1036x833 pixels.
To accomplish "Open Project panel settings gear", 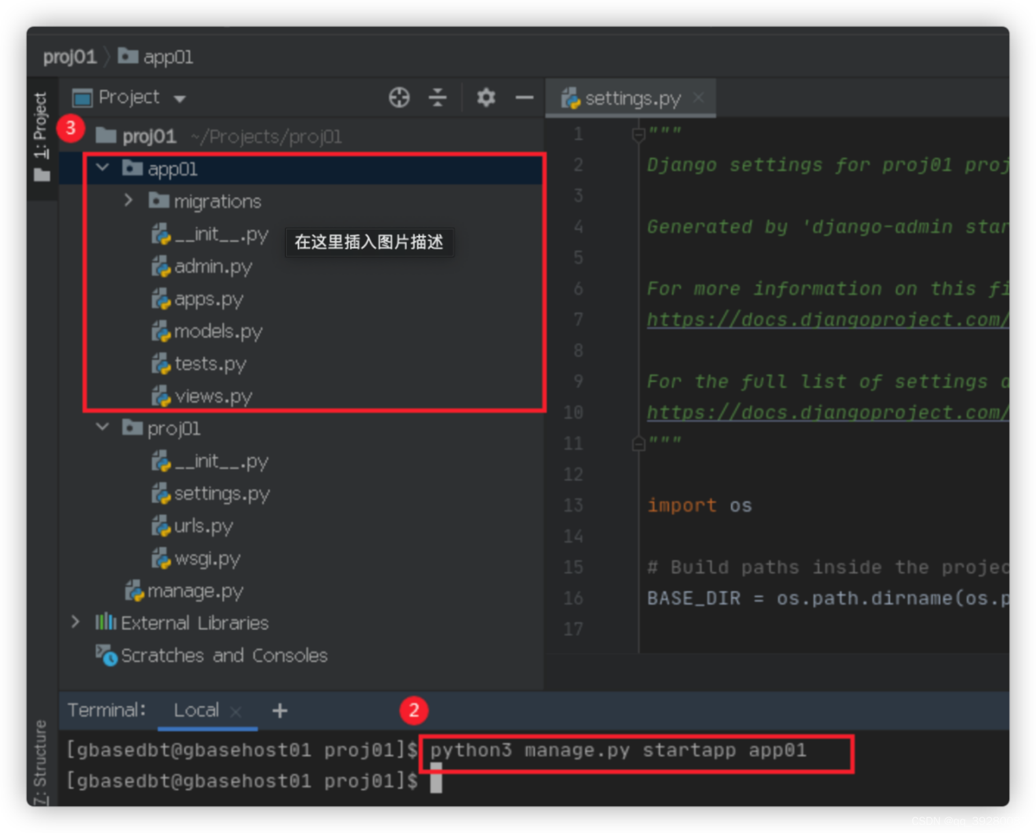I will pos(486,97).
